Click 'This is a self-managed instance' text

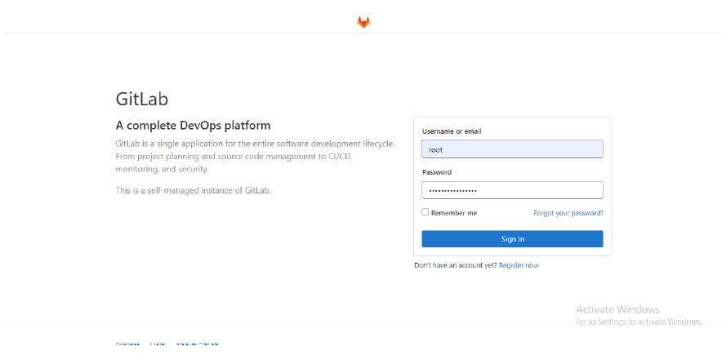coord(193,190)
